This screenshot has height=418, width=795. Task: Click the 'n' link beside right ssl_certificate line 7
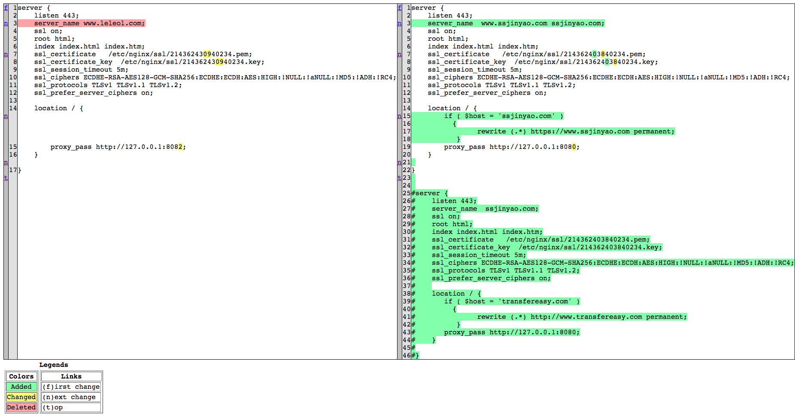pos(400,54)
